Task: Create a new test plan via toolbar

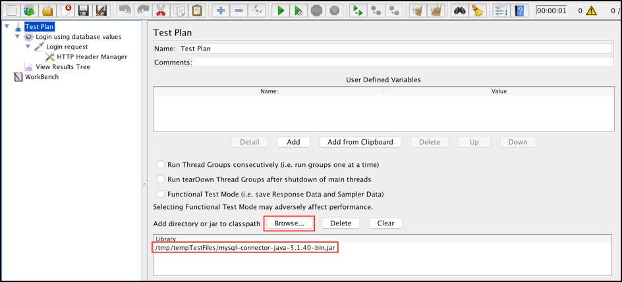Action: coord(12,11)
